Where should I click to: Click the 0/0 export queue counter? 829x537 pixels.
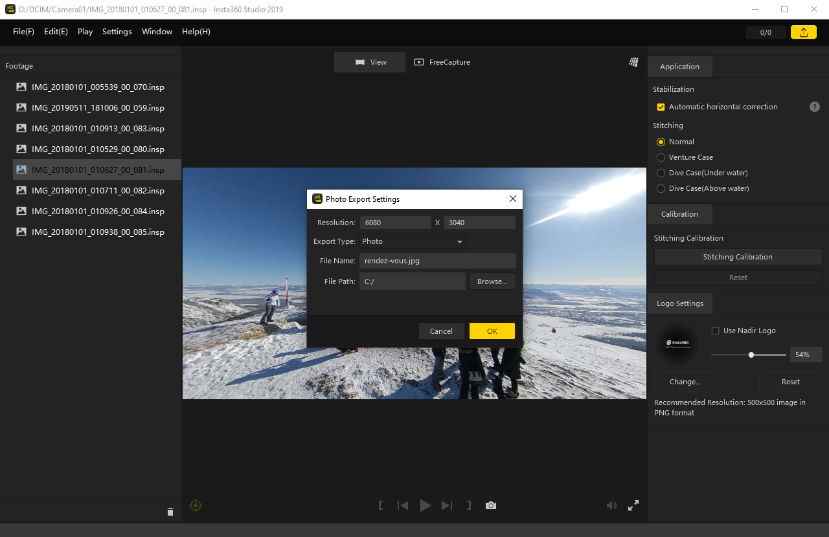(x=766, y=32)
